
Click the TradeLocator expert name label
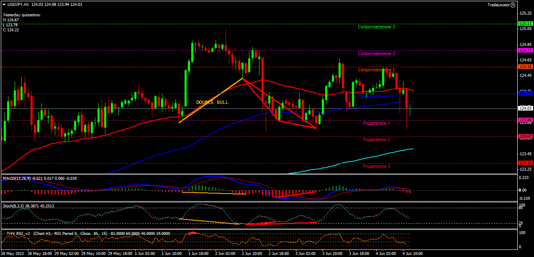pyautogui.click(x=499, y=4)
